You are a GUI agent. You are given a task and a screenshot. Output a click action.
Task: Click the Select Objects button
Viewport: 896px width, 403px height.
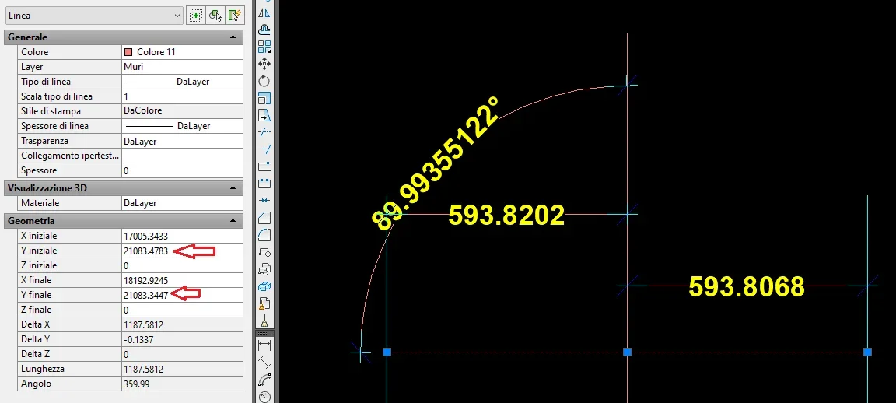[x=215, y=15]
